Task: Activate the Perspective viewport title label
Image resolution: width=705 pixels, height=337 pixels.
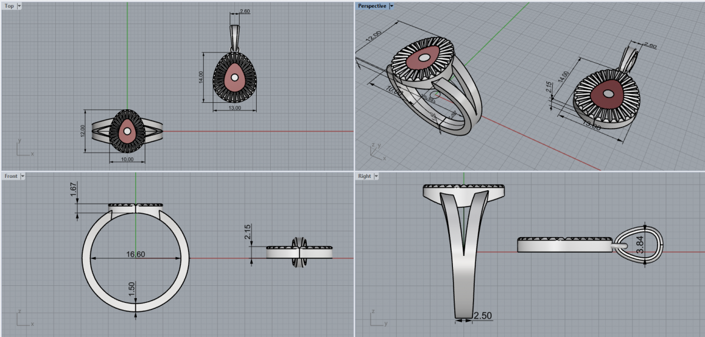Action: tap(372, 6)
